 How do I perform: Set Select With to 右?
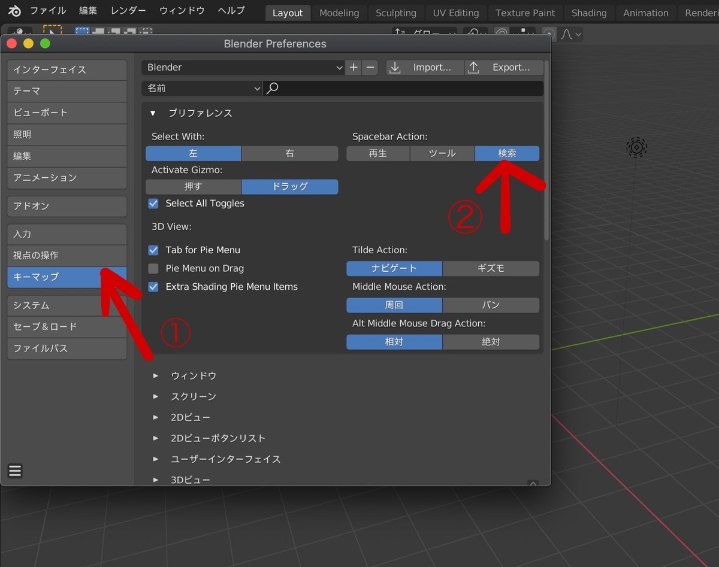click(290, 153)
